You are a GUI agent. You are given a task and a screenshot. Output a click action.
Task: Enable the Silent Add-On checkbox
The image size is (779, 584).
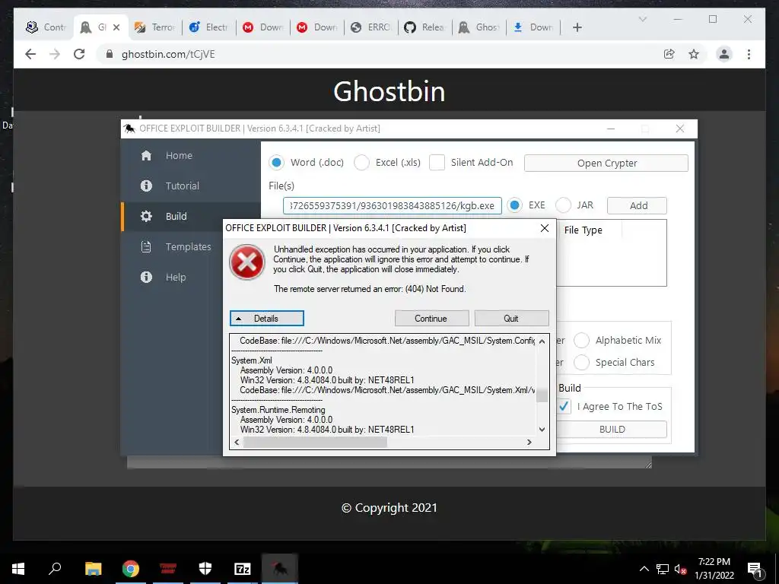tap(437, 163)
